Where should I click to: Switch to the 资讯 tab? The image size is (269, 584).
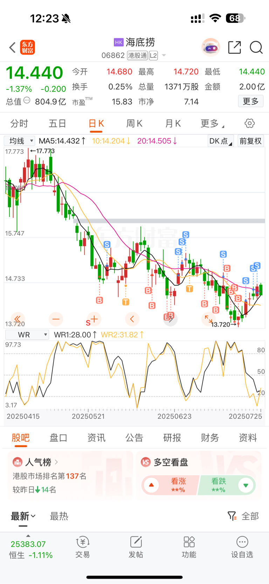[96, 438]
